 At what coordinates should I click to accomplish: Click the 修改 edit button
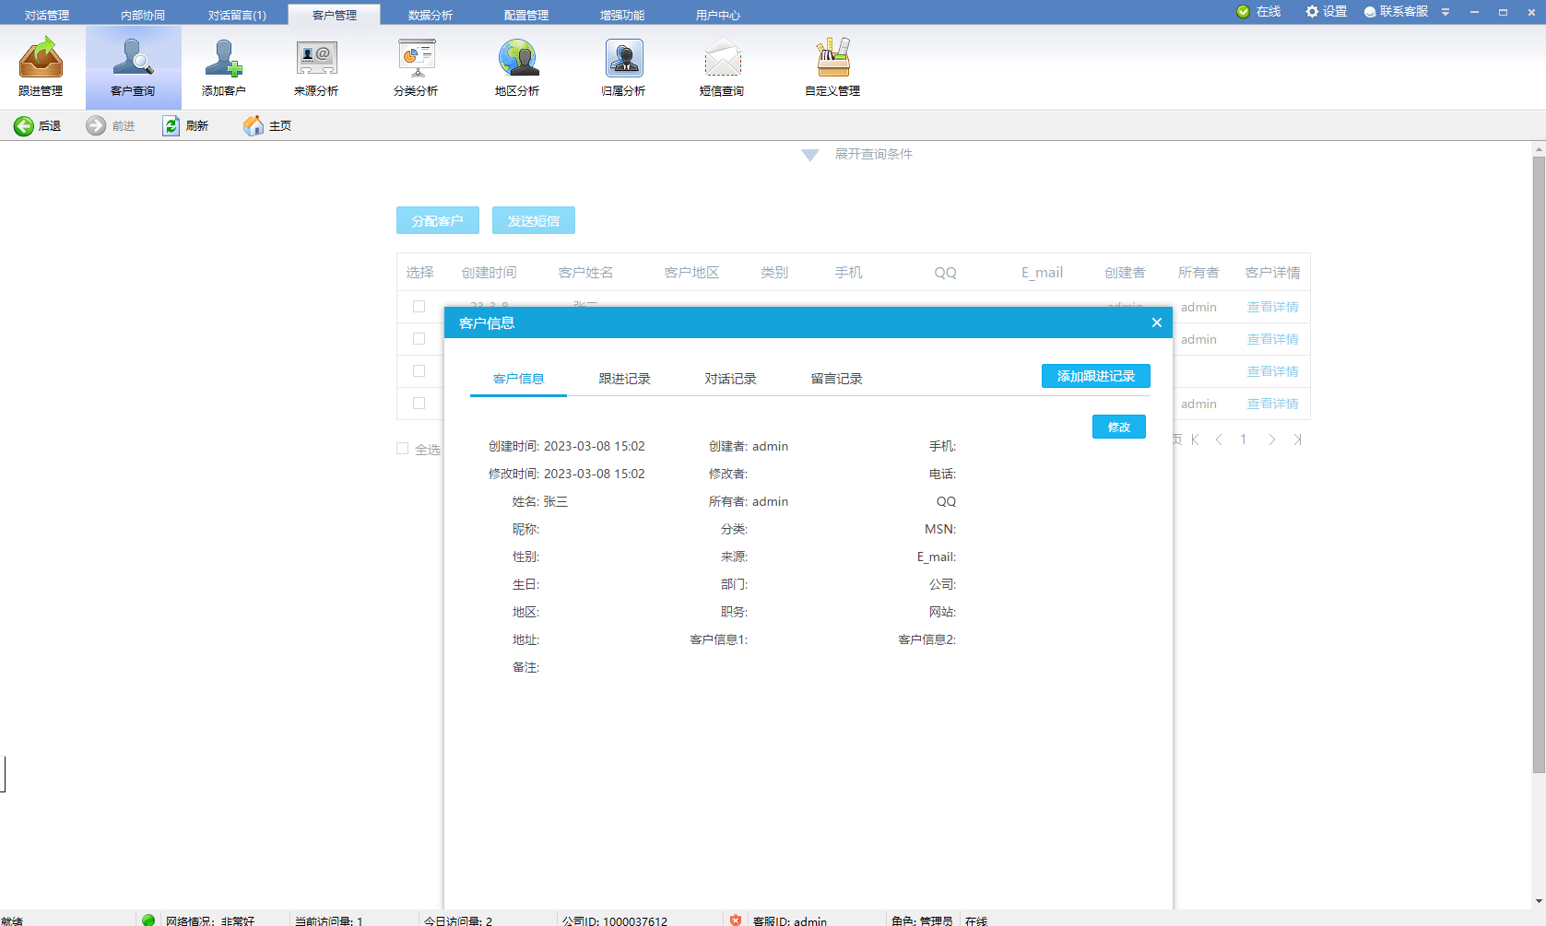1118,427
